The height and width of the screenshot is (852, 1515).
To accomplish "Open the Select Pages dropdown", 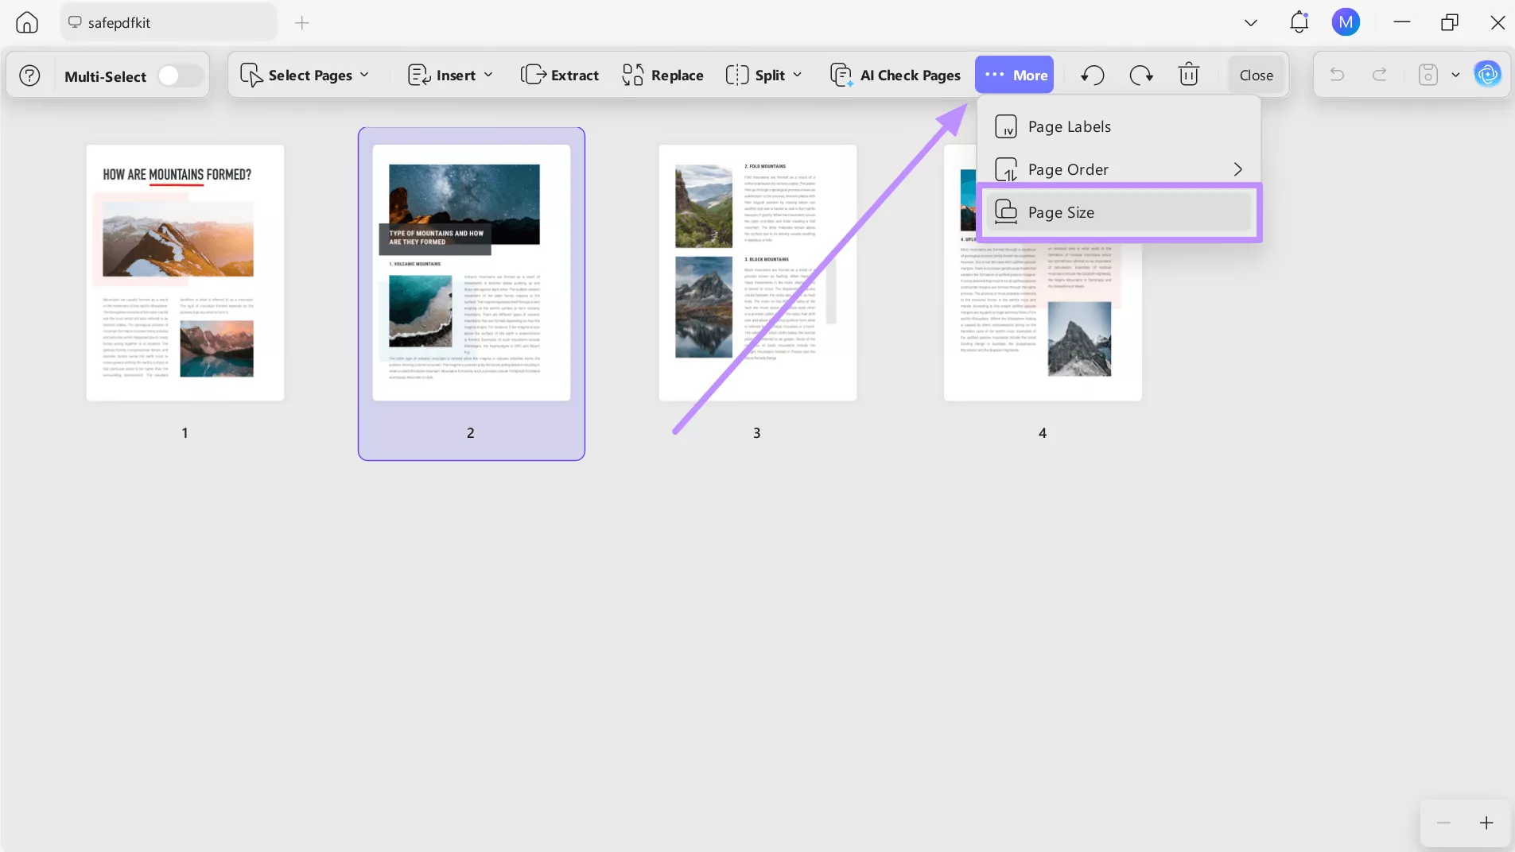I will coord(307,75).
